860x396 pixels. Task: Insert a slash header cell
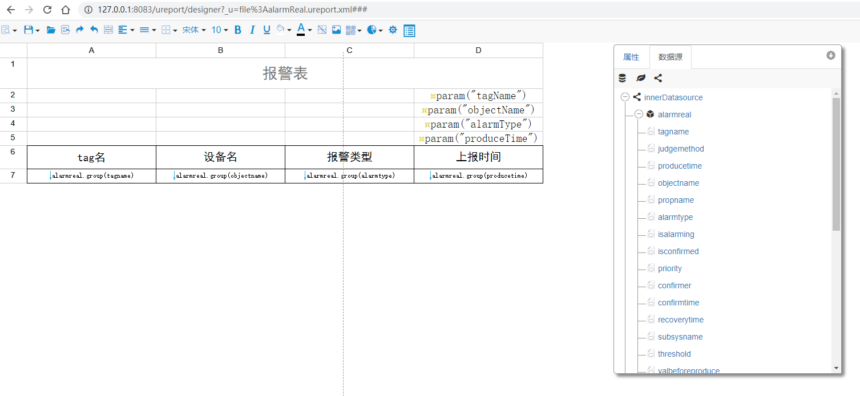click(x=322, y=30)
